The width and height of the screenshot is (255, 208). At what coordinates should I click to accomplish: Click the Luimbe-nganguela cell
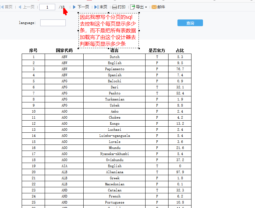pos(115,136)
